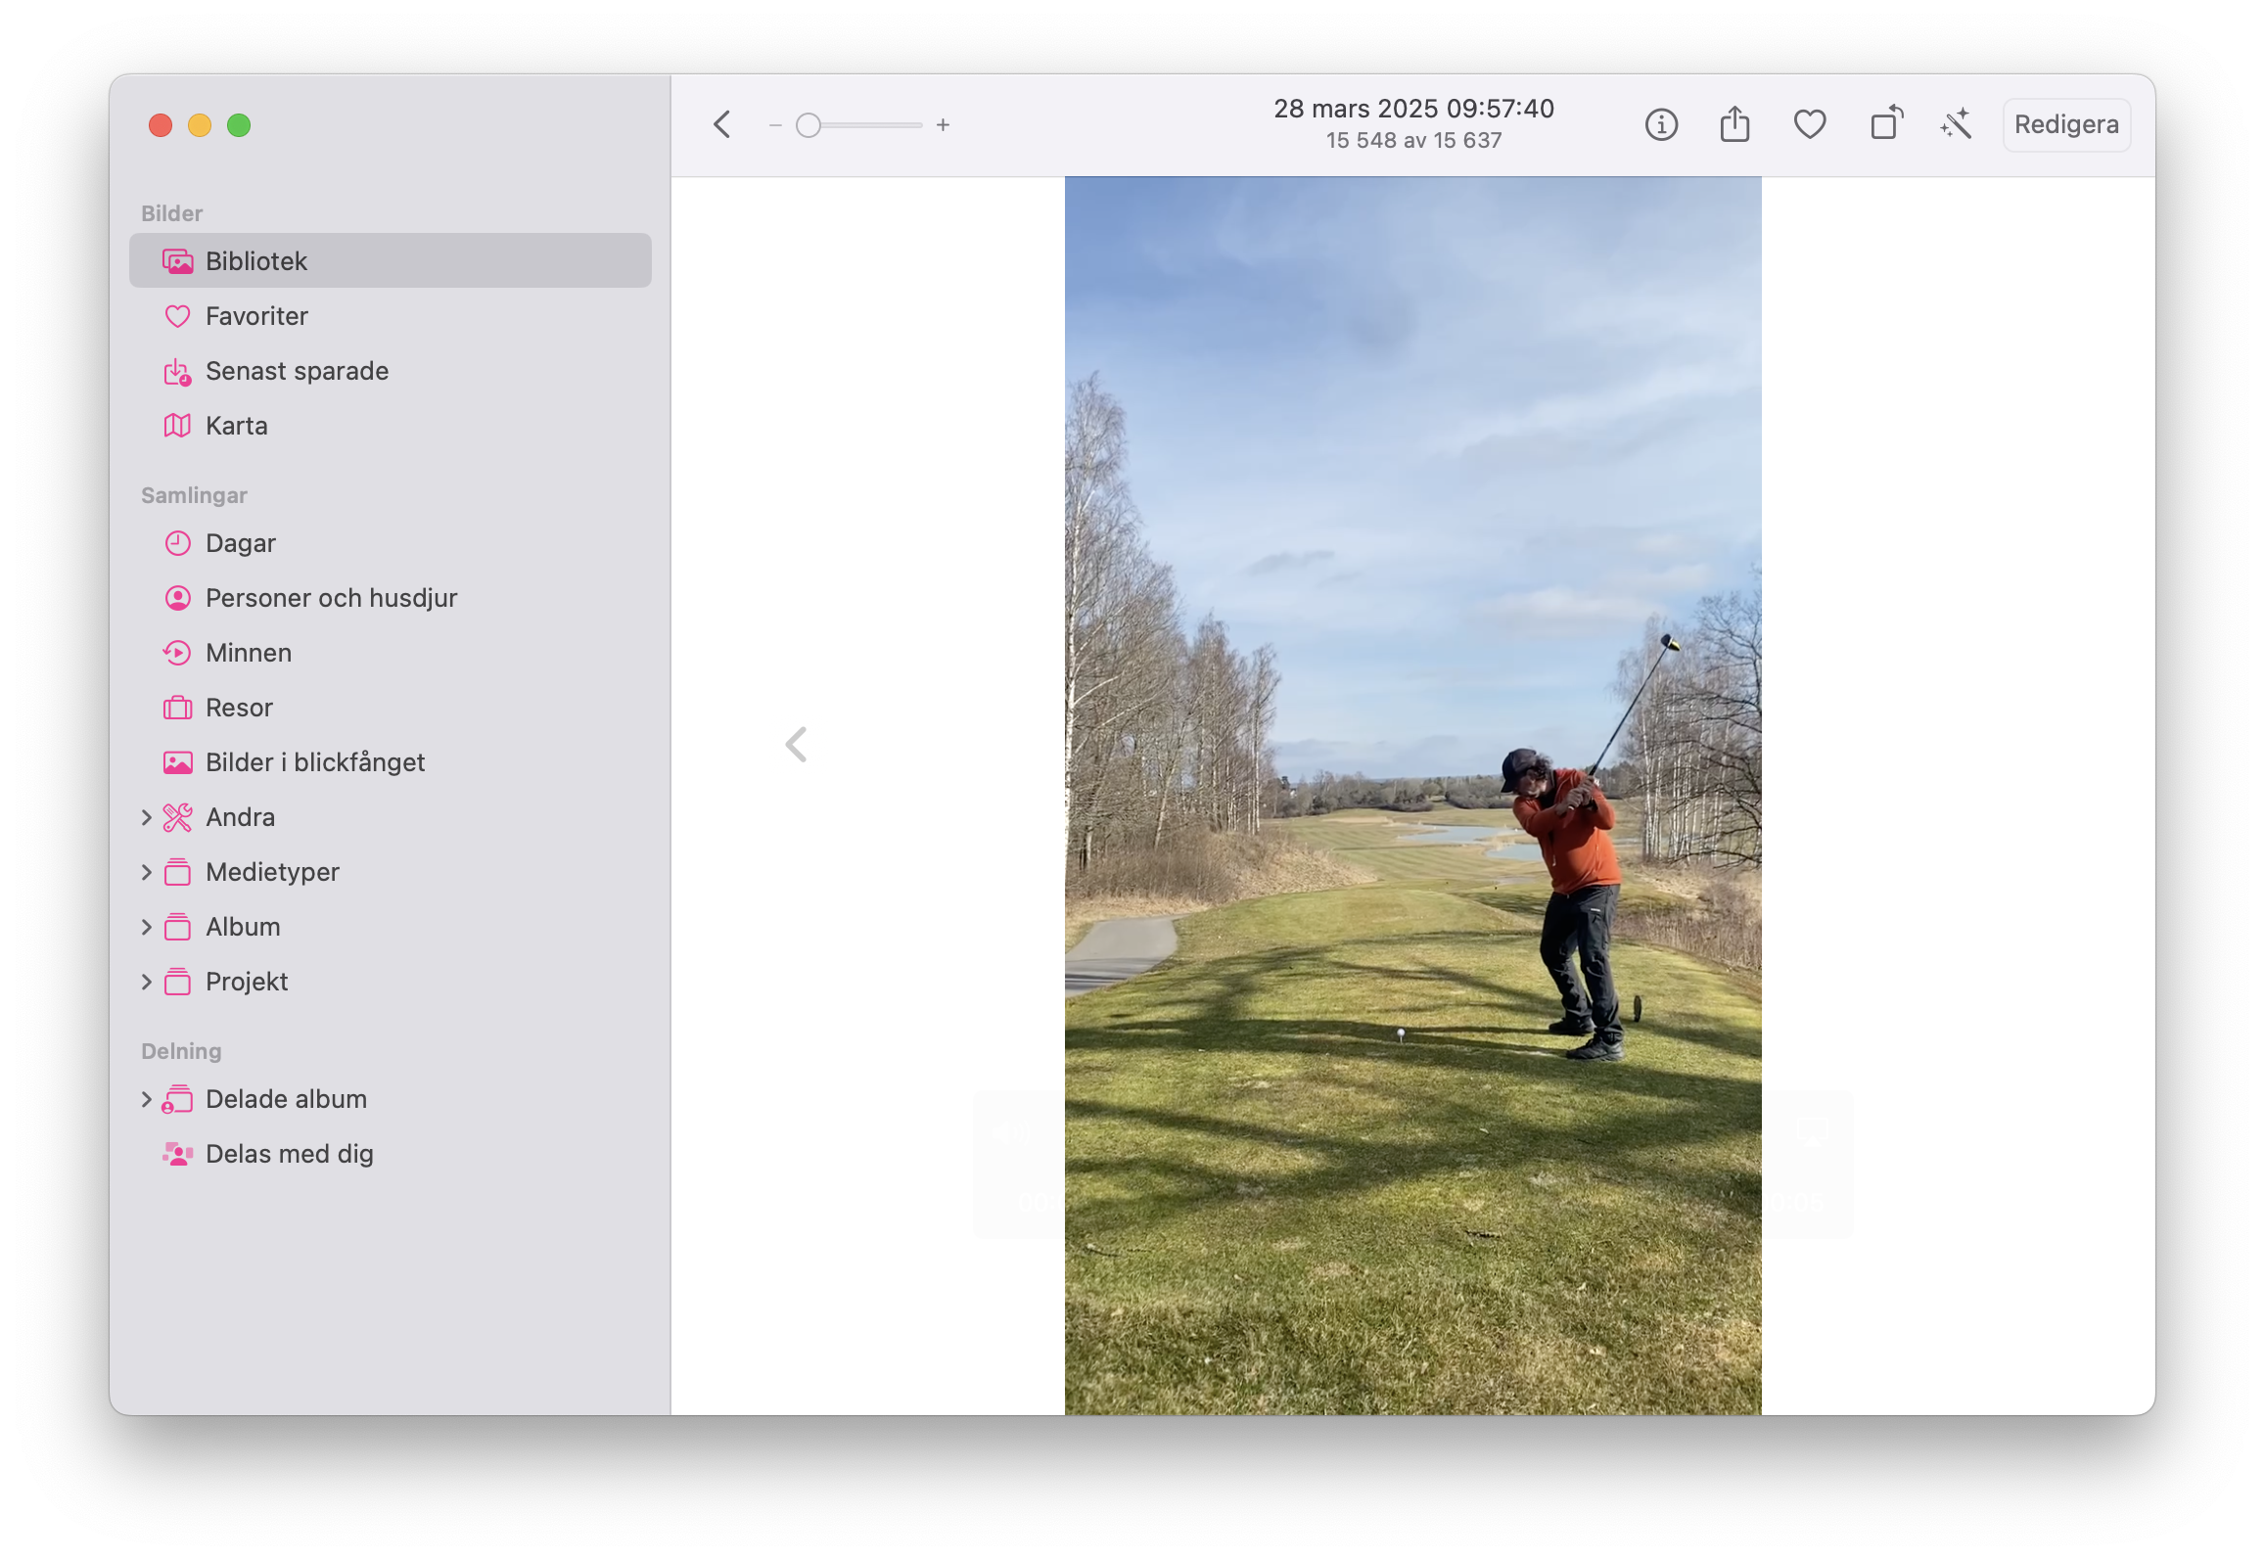Select Album in sidebar
This screenshot has width=2265, height=1560.
[x=391, y=927]
